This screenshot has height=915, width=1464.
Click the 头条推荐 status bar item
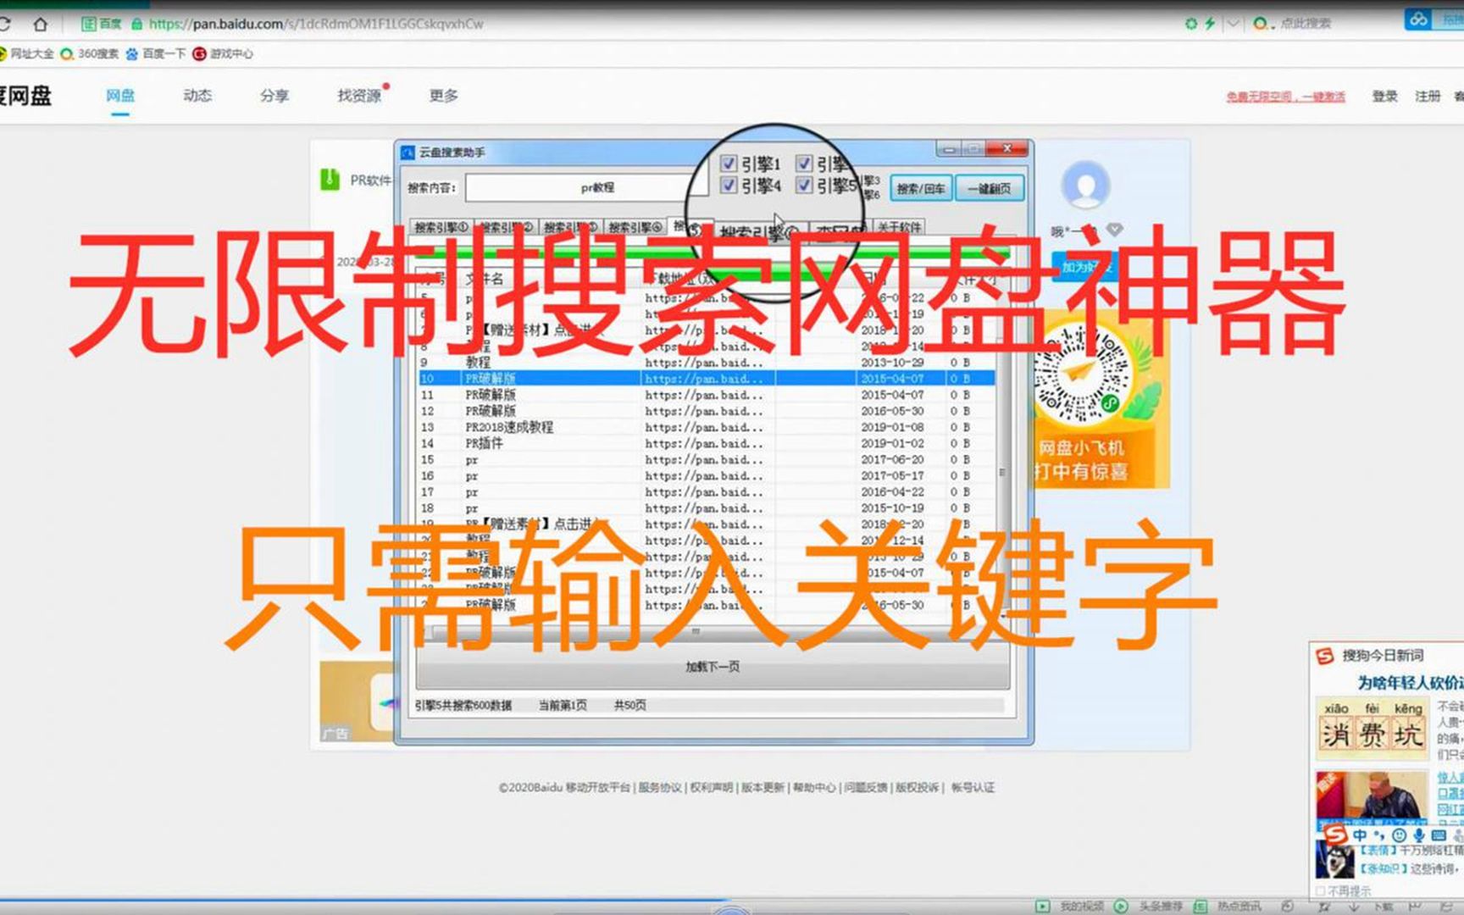point(1150,907)
